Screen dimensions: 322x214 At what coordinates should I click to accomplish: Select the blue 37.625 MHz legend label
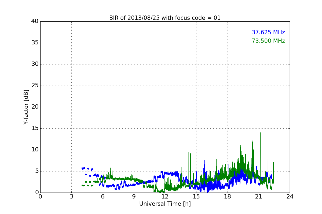coord(268,32)
